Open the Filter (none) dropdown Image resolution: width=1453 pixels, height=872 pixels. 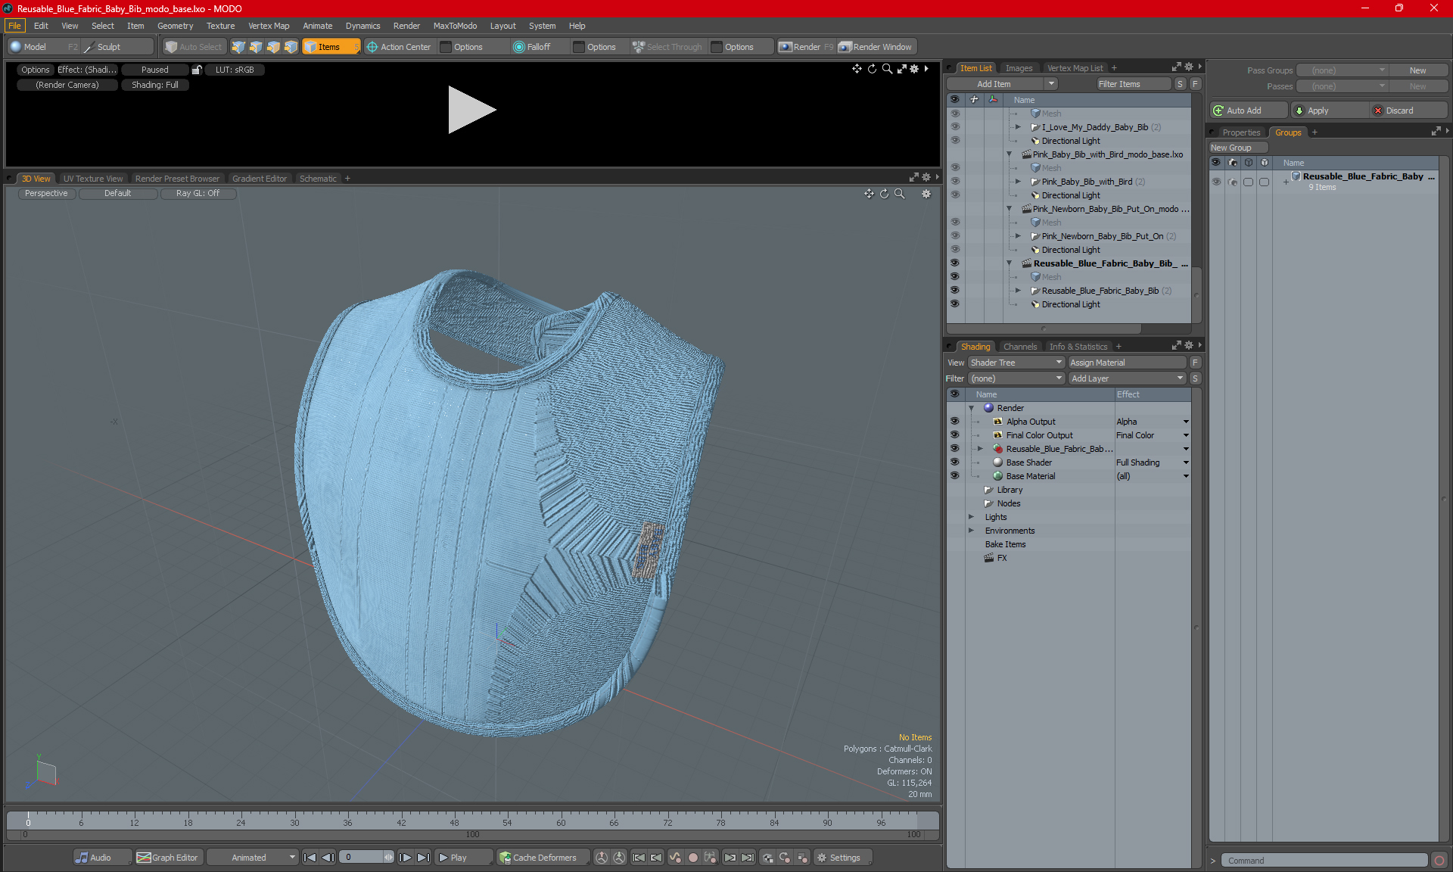[1016, 378]
